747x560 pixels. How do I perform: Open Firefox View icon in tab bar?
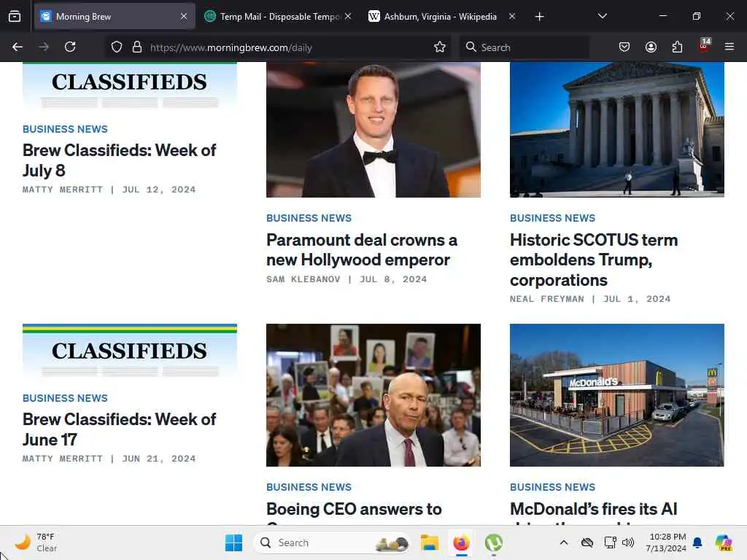pyautogui.click(x=15, y=17)
